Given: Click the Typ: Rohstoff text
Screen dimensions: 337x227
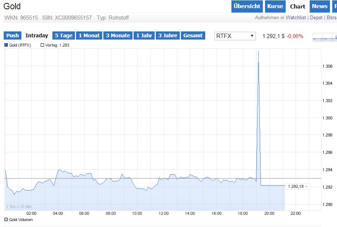Looking at the screenshot, I should [113, 18].
